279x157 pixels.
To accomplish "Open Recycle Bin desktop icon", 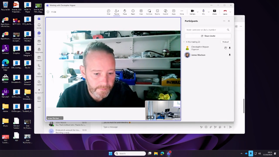I will tap(5, 6).
